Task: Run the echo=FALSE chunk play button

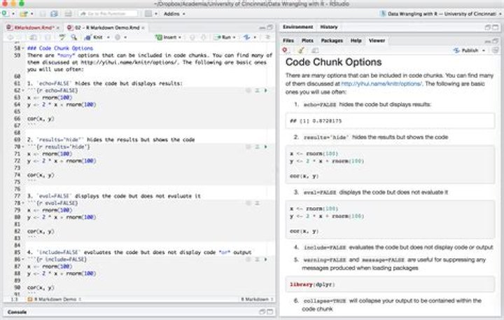Action: pyautogui.click(x=266, y=91)
